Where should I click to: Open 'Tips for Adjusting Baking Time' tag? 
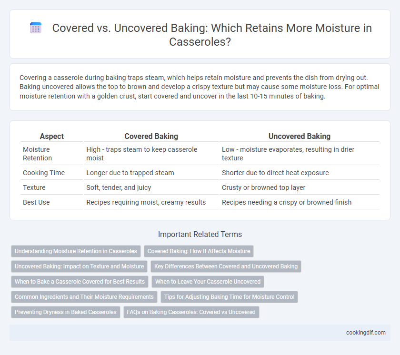pyautogui.click(x=230, y=297)
